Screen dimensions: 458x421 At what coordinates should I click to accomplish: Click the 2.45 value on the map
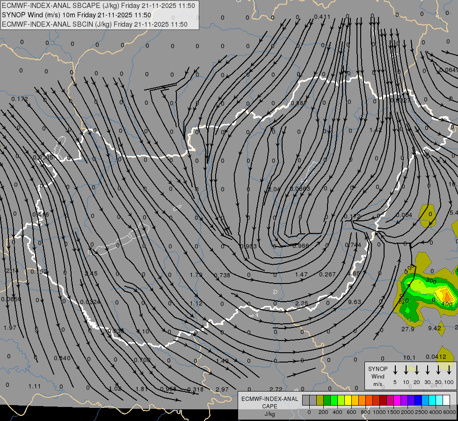(x=91, y=274)
